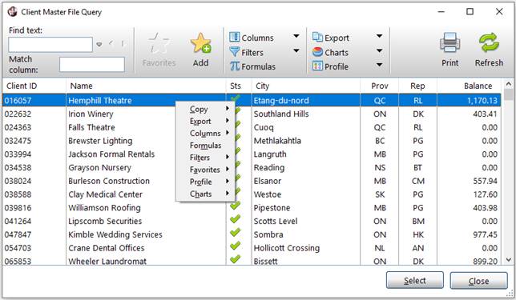Screen dimensions: 516x300
Task: Click the Match column input field
Action: [x=92, y=65]
